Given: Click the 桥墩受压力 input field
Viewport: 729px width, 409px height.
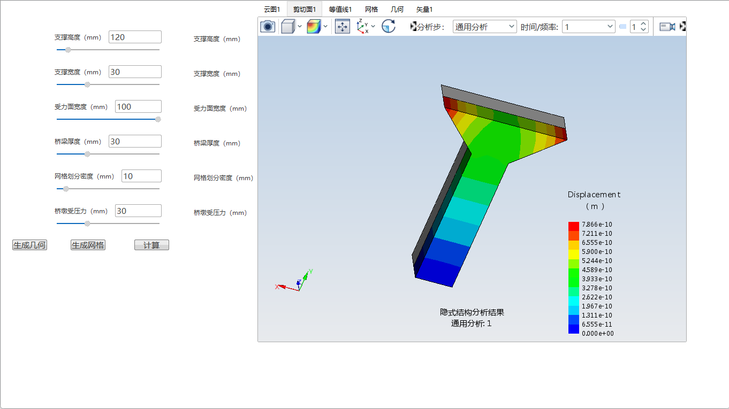Looking at the screenshot, I should [138, 211].
